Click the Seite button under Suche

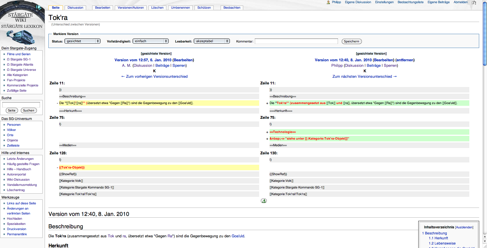click(12, 110)
